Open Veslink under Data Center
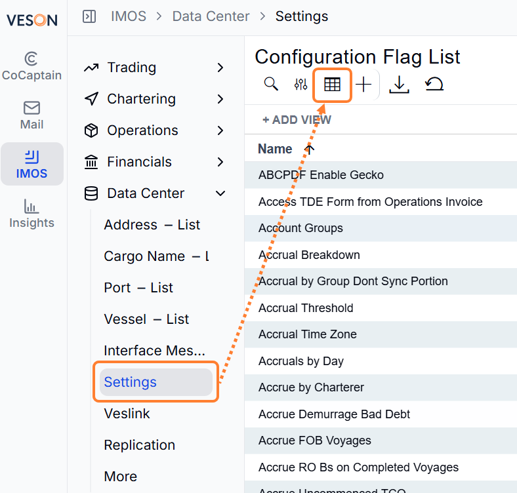The width and height of the screenshot is (517, 493). pos(127,414)
